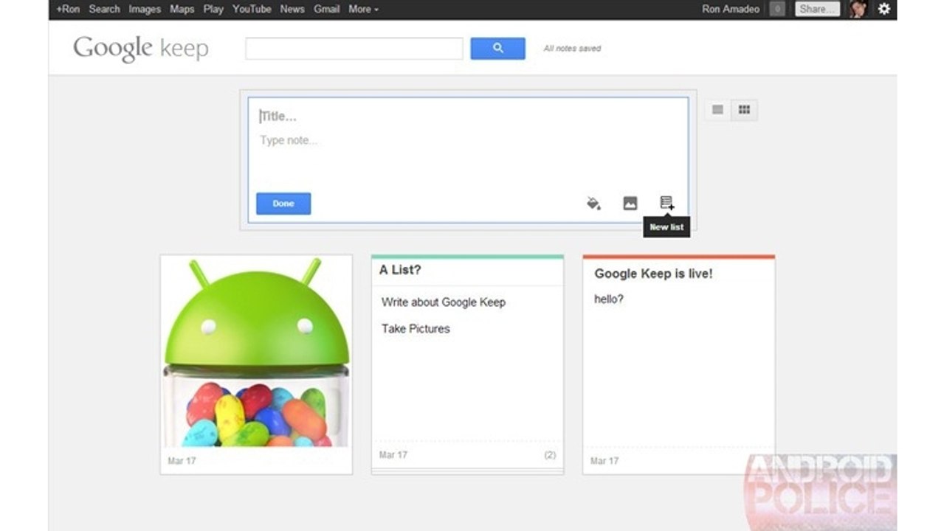Open Gmail in the top bar
944x531 pixels.
(x=326, y=9)
